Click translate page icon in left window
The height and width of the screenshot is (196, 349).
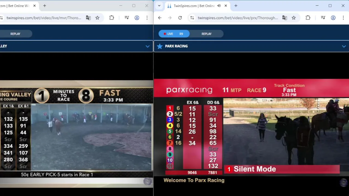88,18
